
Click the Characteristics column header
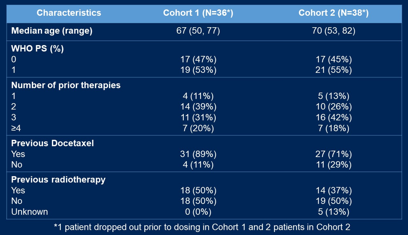[x=69, y=13]
